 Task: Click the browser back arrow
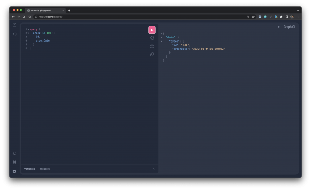pos(13,17)
